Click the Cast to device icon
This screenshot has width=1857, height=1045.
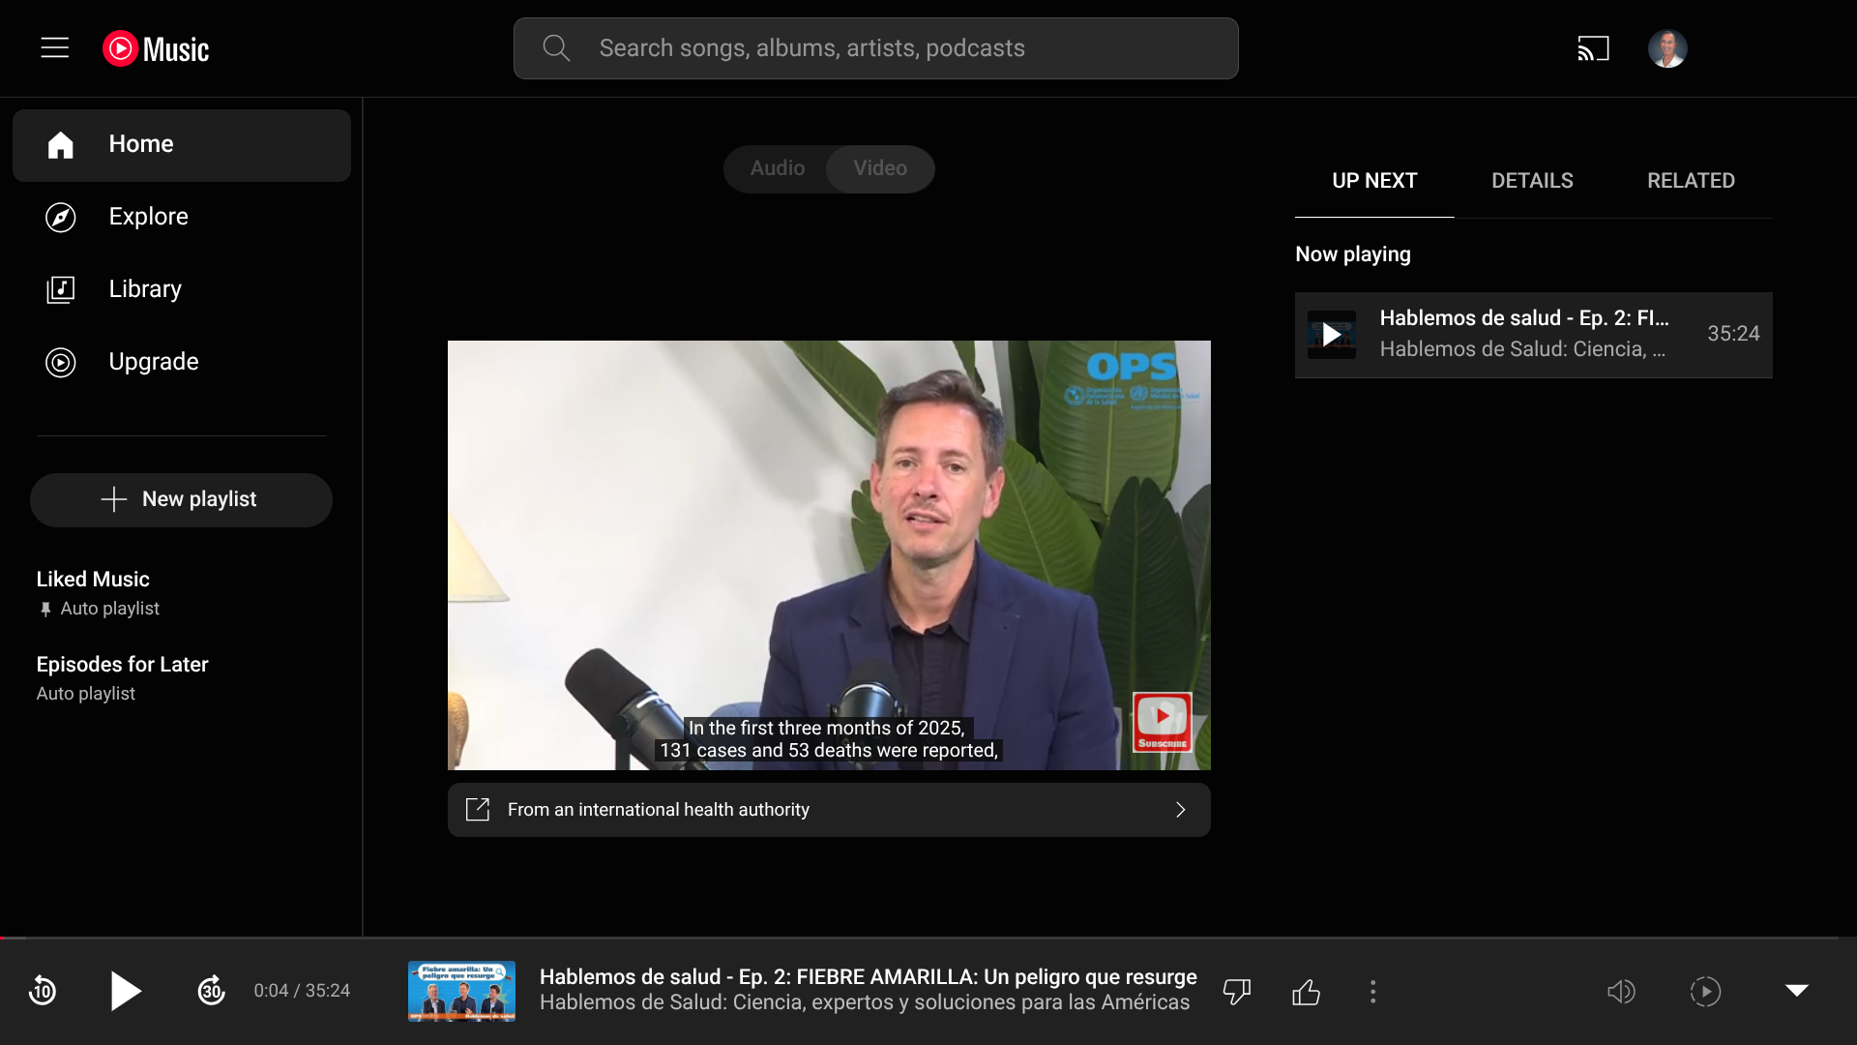pyautogui.click(x=1593, y=48)
